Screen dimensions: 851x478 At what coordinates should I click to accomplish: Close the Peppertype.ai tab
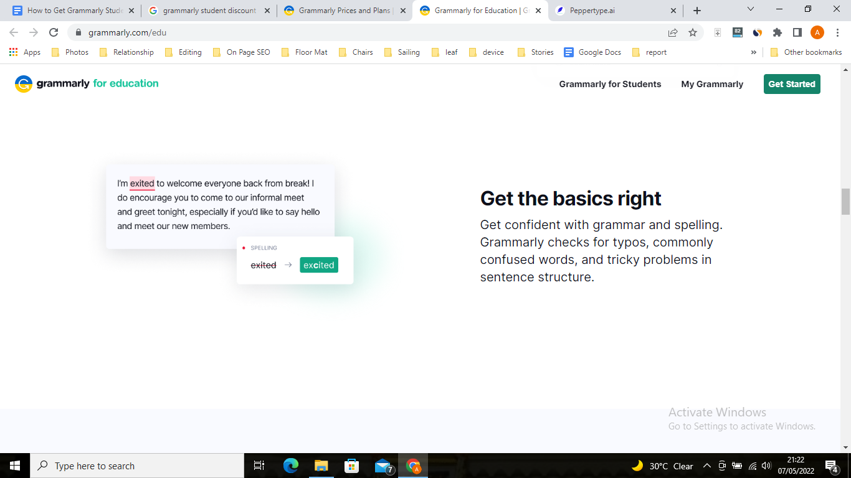(673, 11)
